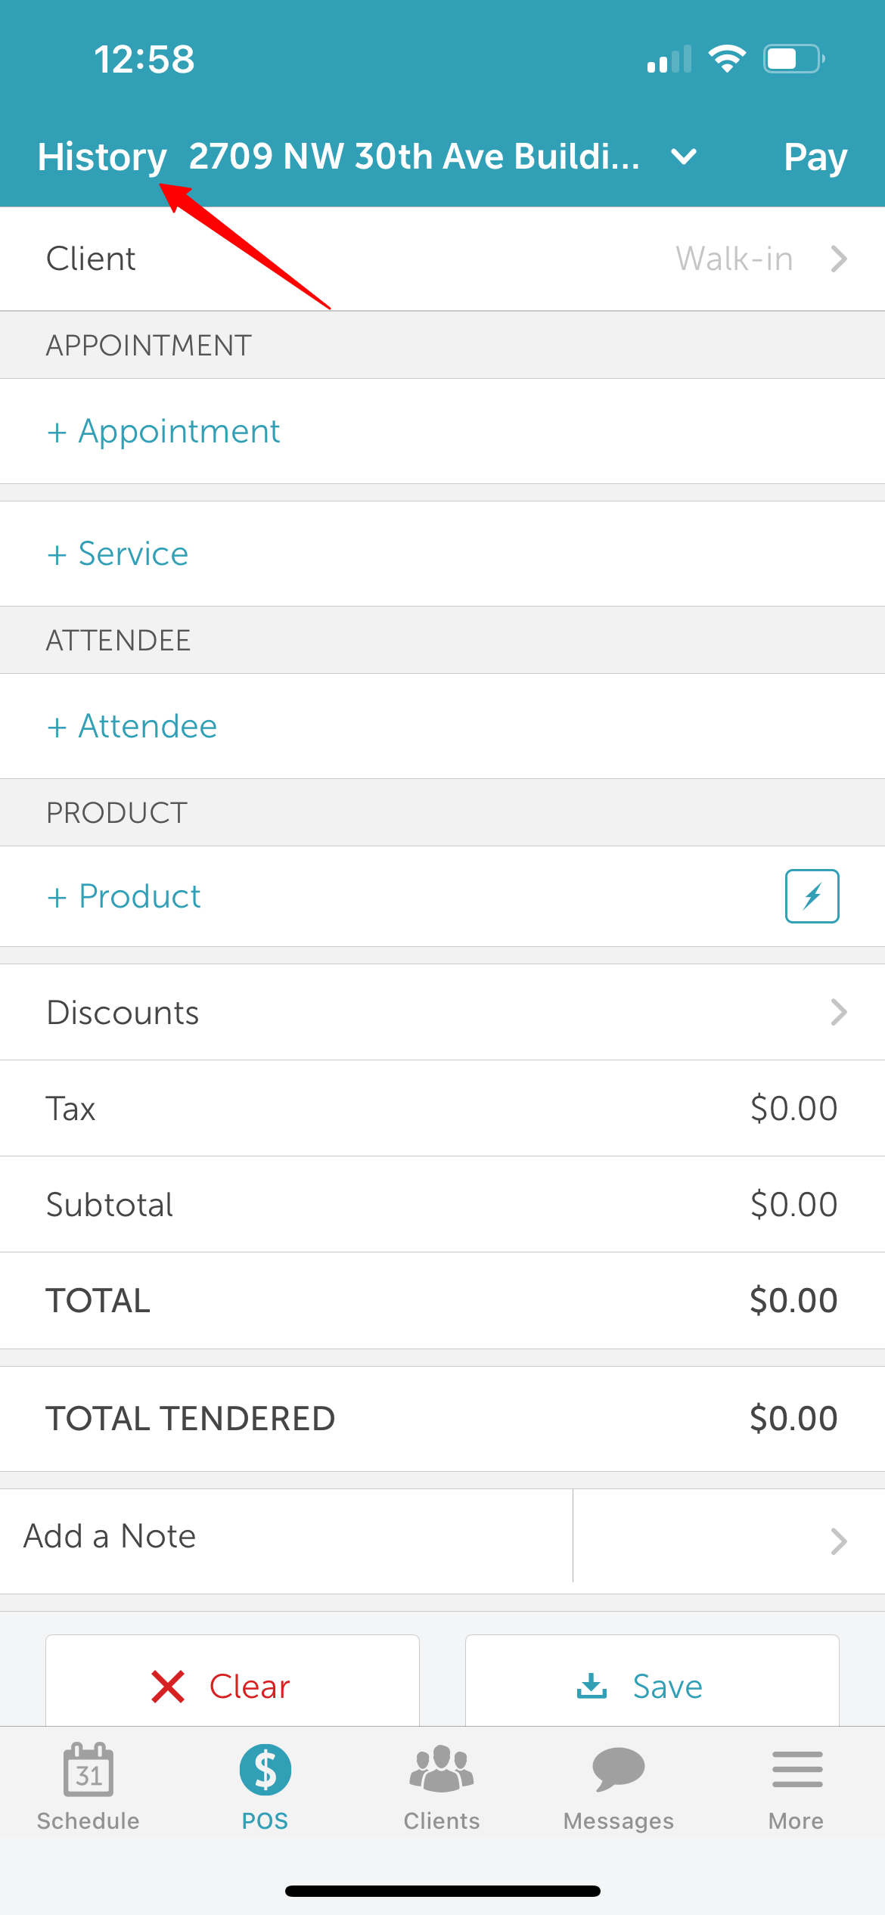Tap the red X Clear icon

tap(168, 1687)
